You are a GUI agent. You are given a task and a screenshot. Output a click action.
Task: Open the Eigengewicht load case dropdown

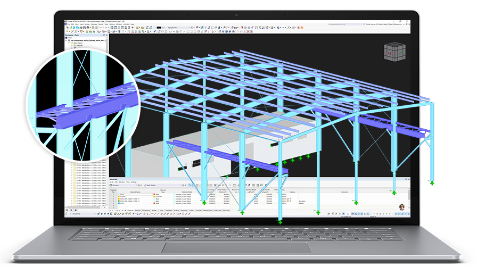pyautogui.click(x=190, y=28)
